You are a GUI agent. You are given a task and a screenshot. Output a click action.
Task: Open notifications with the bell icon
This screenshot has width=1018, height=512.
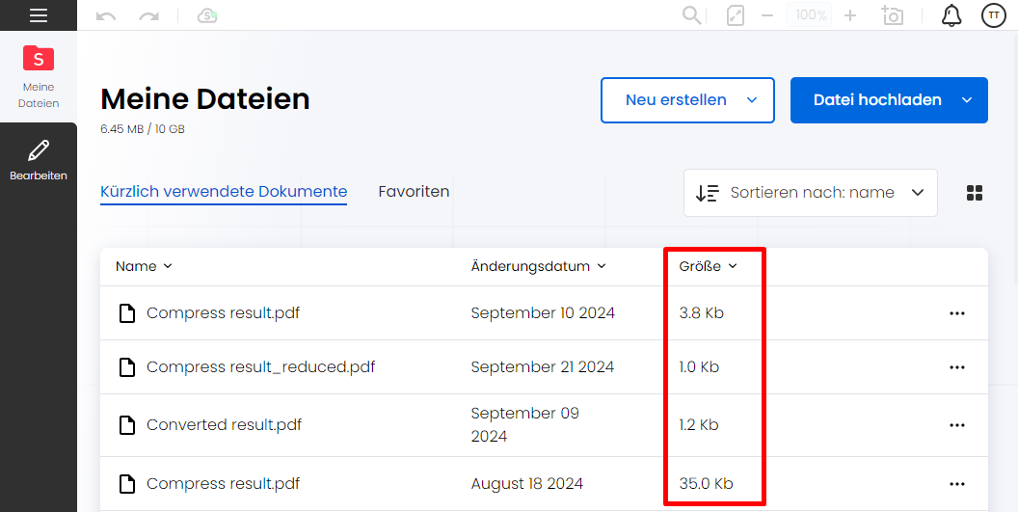951,15
